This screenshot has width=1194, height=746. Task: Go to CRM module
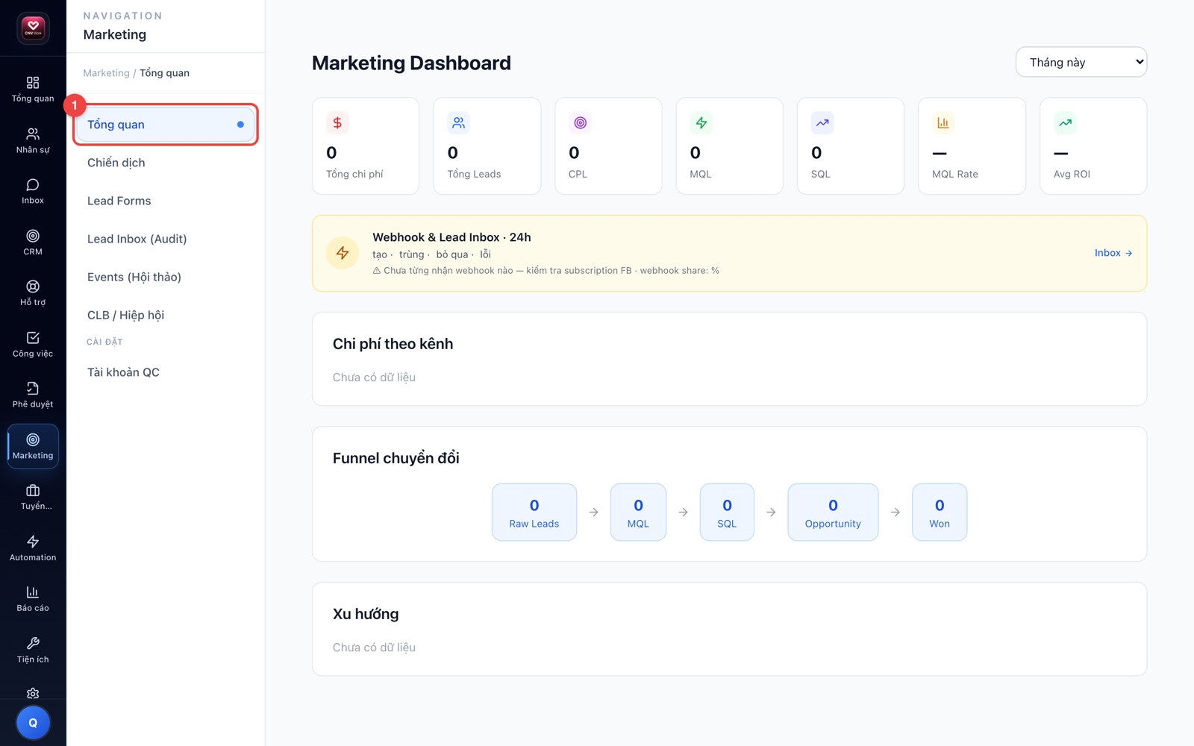coord(33,242)
